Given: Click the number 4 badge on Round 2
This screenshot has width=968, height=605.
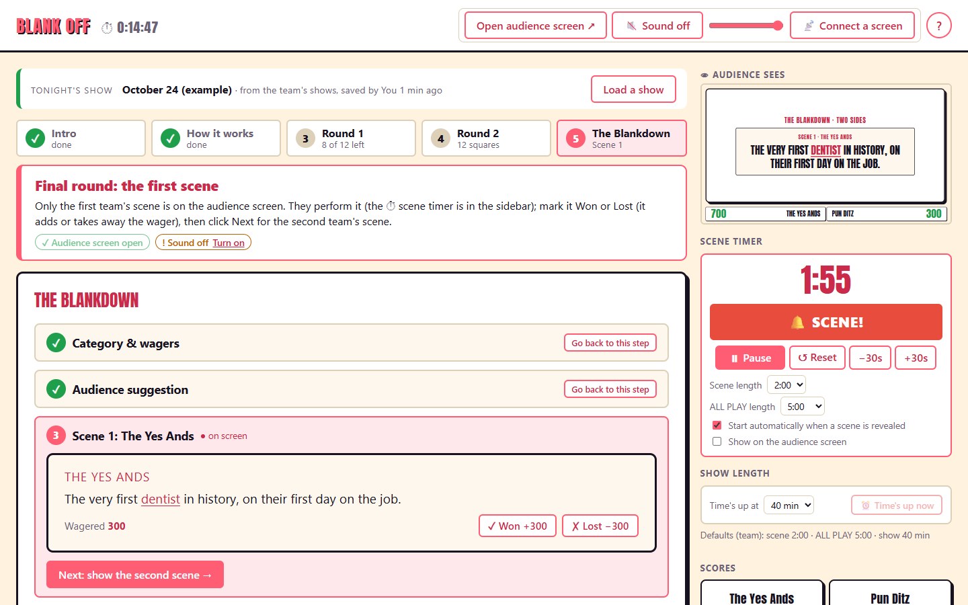Looking at the screenshot, I should (x=440, y=138).
